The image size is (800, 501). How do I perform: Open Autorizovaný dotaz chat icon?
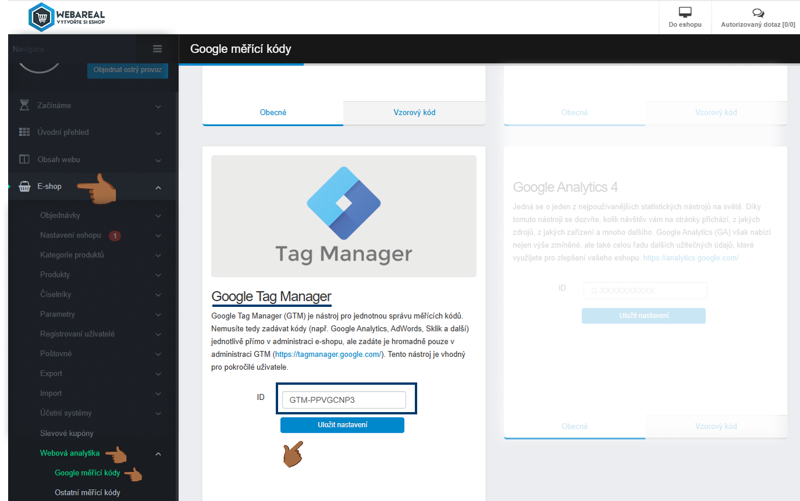[x=758, y=12]
